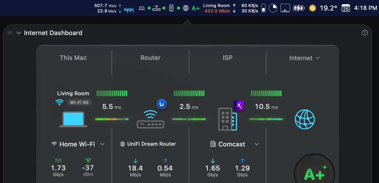Click the latency graph line below 5.5 ms
This screenshot has width=379, height=183.
point(112,119)
